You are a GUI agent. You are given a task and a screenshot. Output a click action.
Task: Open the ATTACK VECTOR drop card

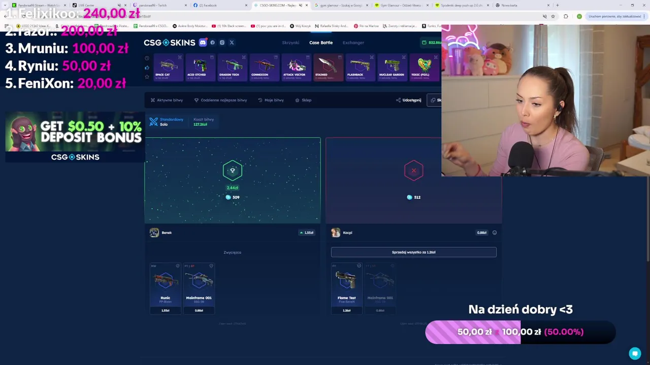point(296,67)
